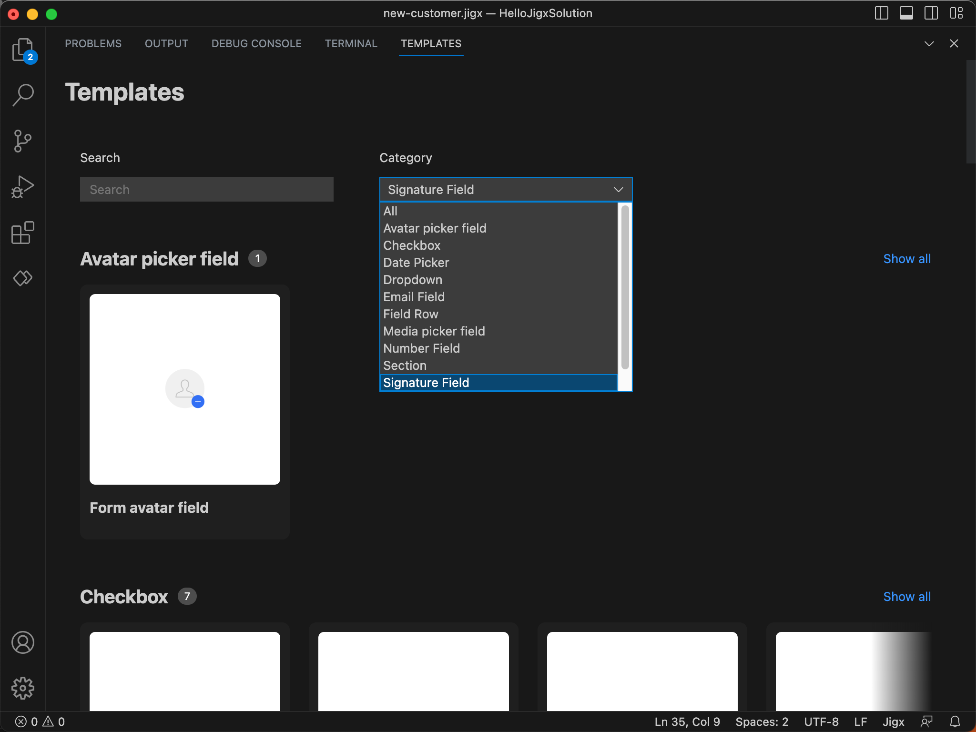Screen dimensions: 976x732
Task: Switch to the PROBLEMS tab
Action: tap(93, 43)
